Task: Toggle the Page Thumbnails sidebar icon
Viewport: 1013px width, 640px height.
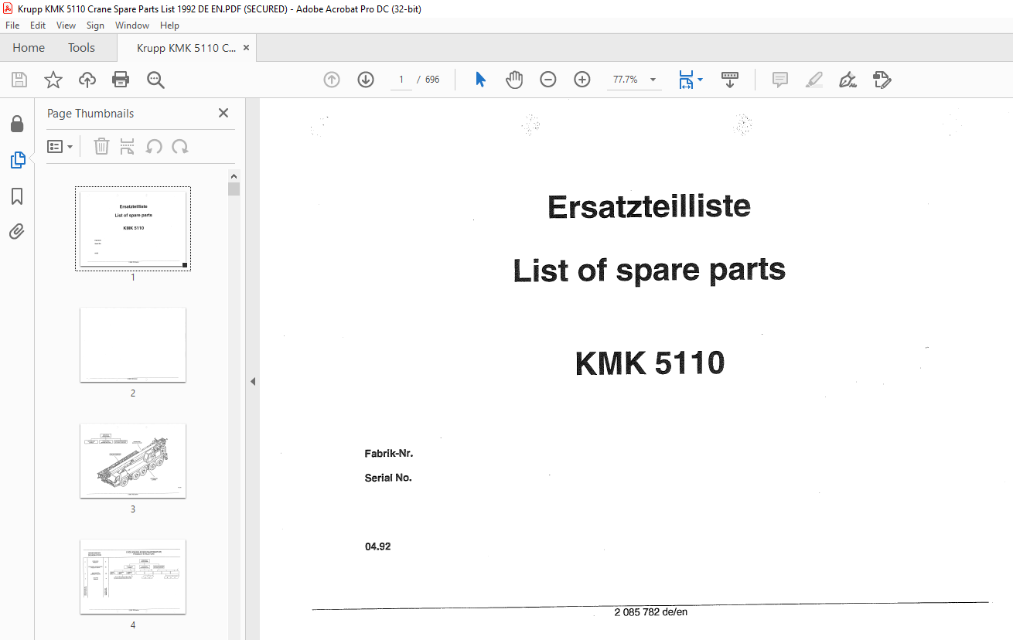Action: coord(17,160)
